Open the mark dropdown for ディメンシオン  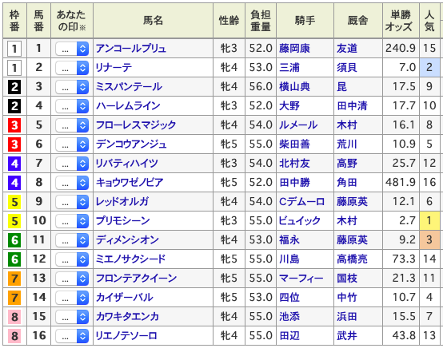click(72, 240)
